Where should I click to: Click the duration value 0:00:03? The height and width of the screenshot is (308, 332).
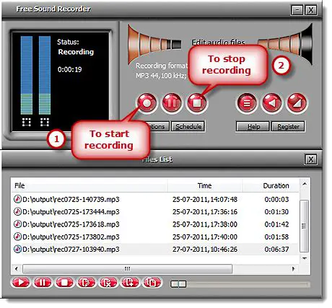click(x=276, y=199)
